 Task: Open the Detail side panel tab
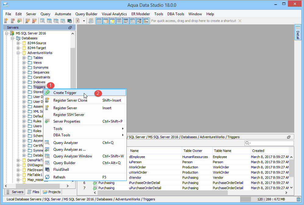(x=298, y=32)
